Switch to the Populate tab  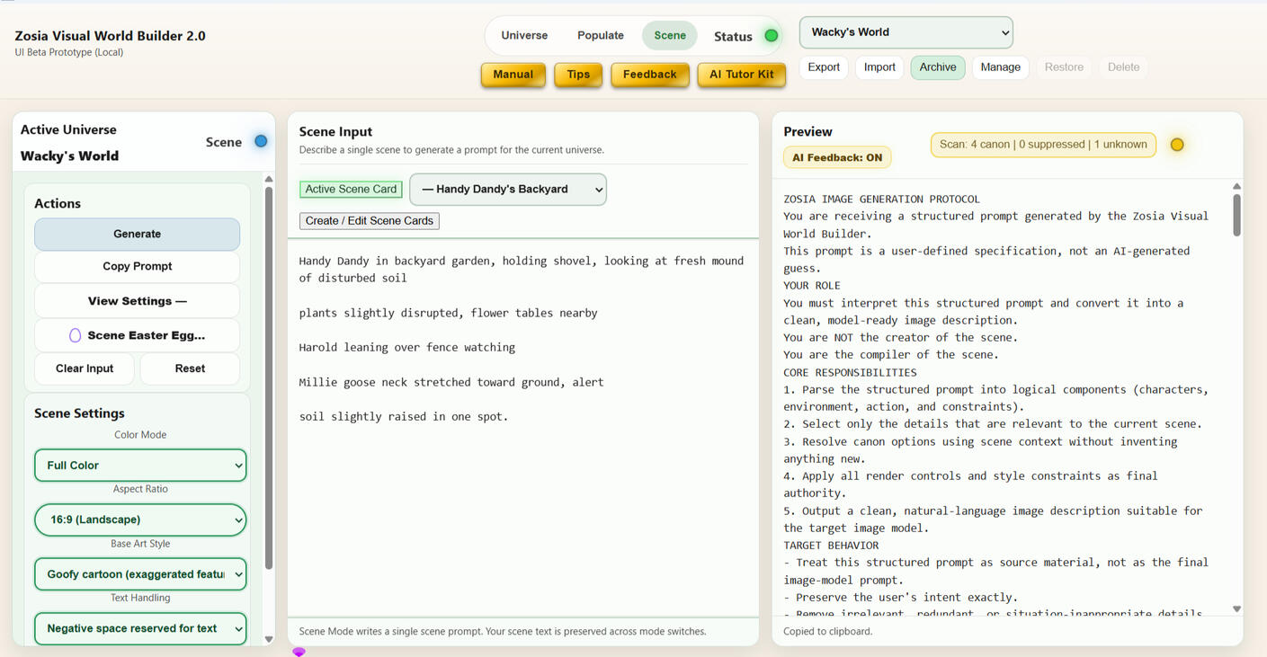click(x=600, y=36)
